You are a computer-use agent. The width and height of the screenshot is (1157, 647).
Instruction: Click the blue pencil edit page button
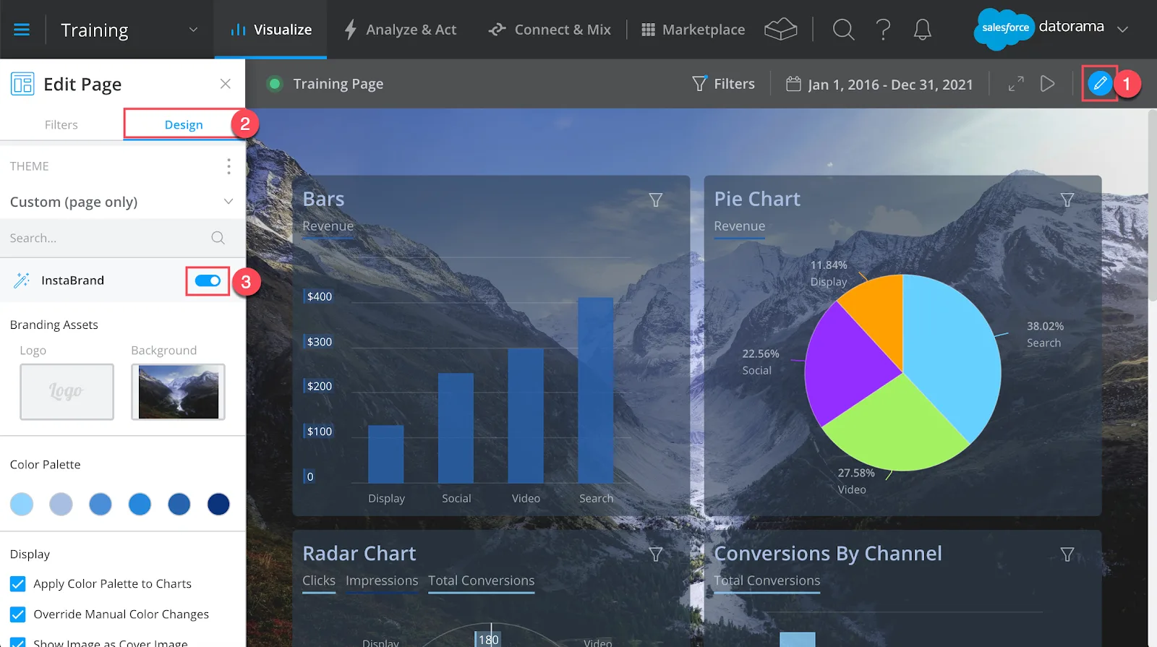[x=1100, y=83]
